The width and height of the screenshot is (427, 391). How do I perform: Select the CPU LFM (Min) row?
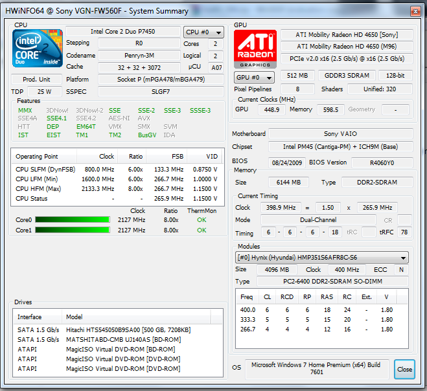pyautogui.click(x=117, y=179)
